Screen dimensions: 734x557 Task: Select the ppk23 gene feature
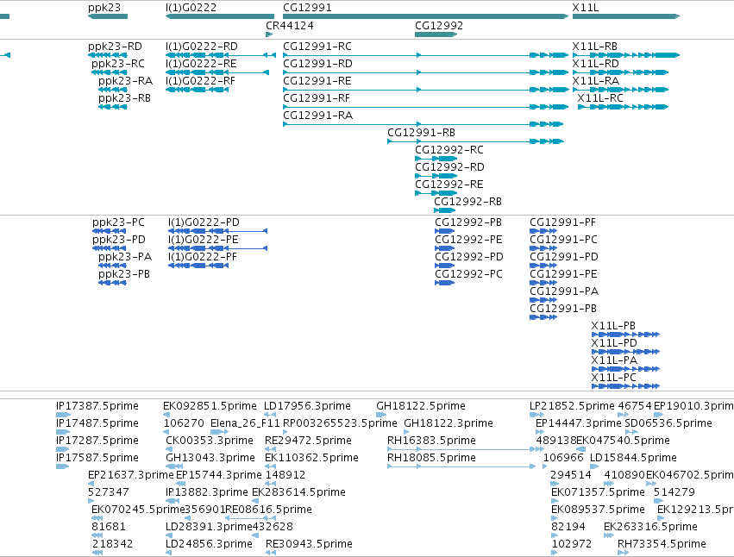[108, 16]
